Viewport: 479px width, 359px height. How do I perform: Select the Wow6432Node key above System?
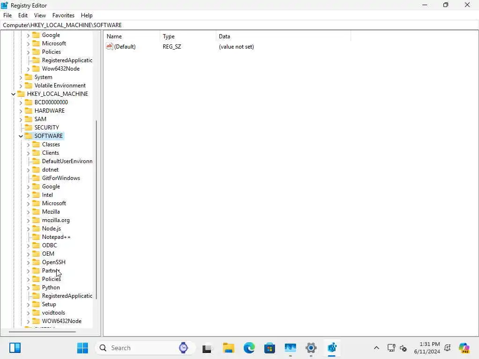pos(60,69)
